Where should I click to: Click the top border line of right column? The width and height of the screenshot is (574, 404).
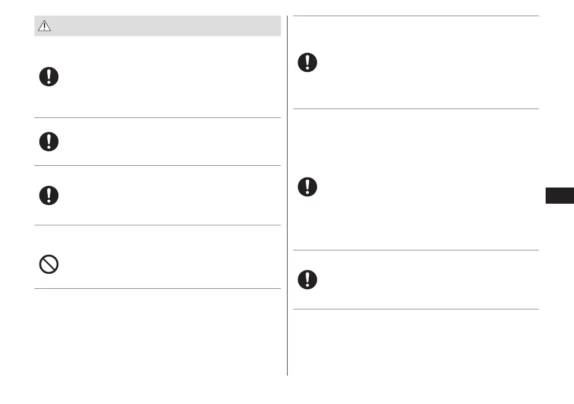point(415,16)
